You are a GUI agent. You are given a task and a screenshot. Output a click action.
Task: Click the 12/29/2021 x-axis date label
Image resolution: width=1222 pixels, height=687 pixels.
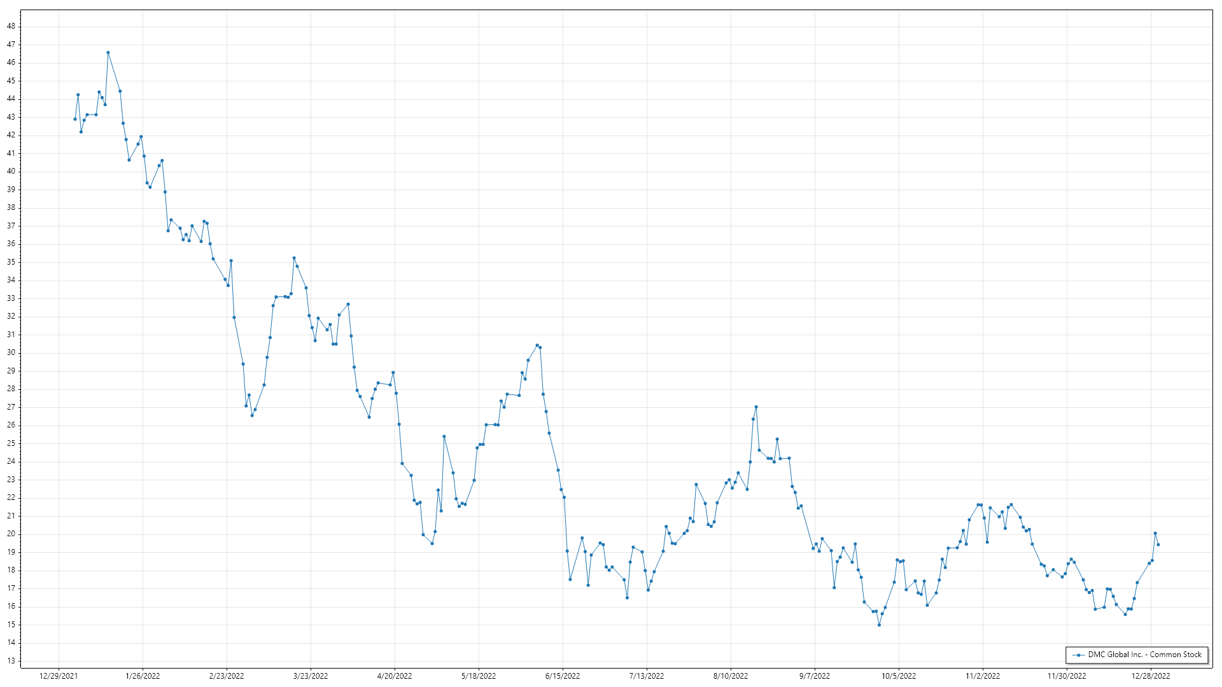(x=59, y=676)
